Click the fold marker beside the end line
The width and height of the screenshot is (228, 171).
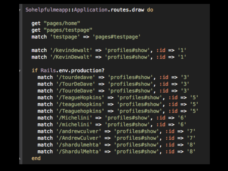pyautogui.click(x=20, y=158)
